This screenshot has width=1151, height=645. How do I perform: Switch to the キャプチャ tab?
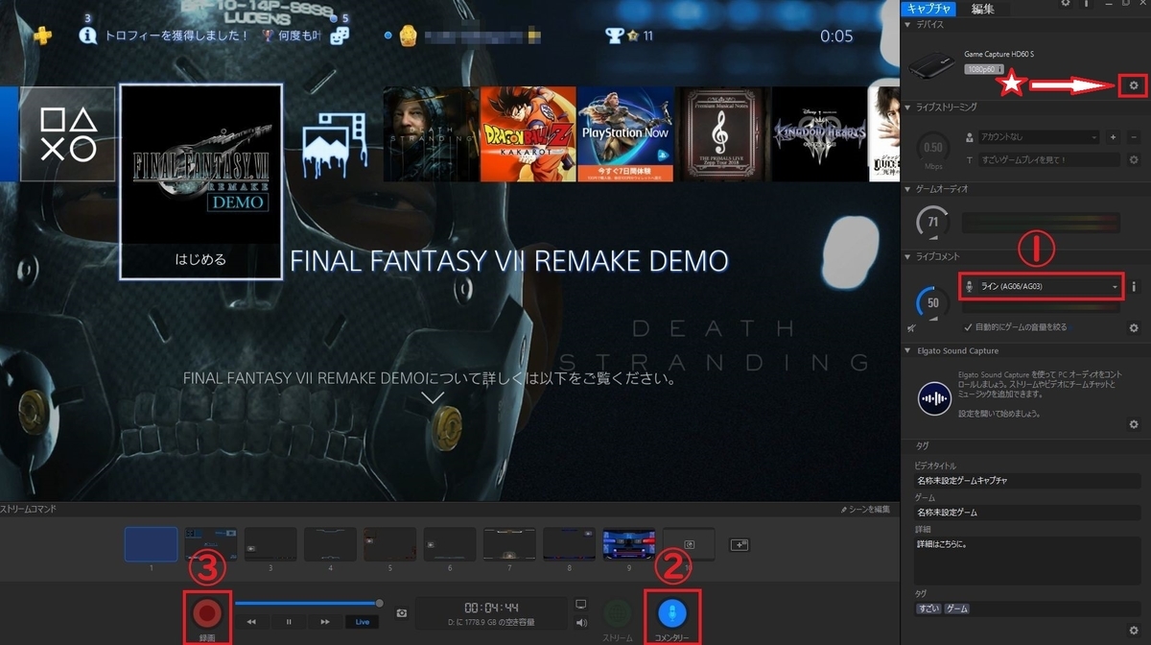(x=928, y=9)
